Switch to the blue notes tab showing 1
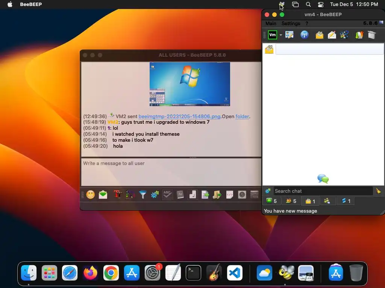This screenshot has width=385, height=288. point(346,201)
